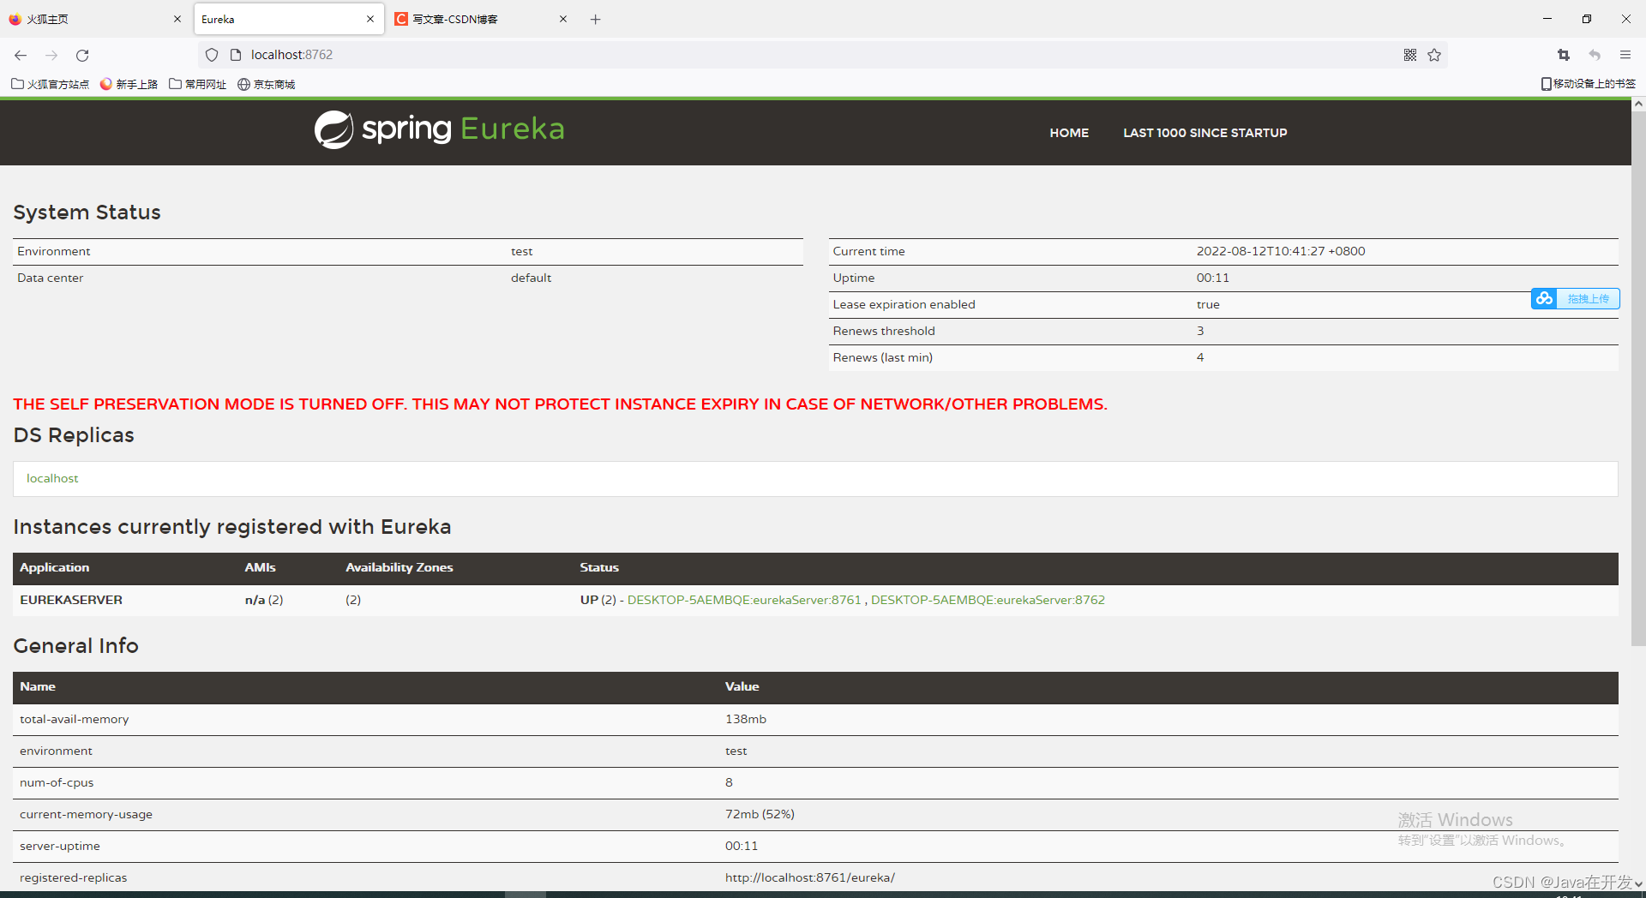1646x898 pixels.
Task: Click the browser Back arrow
Action: (21, 55)
